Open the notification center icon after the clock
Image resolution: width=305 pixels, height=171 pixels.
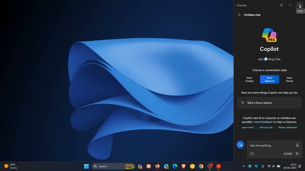click(x=300, y=166)
